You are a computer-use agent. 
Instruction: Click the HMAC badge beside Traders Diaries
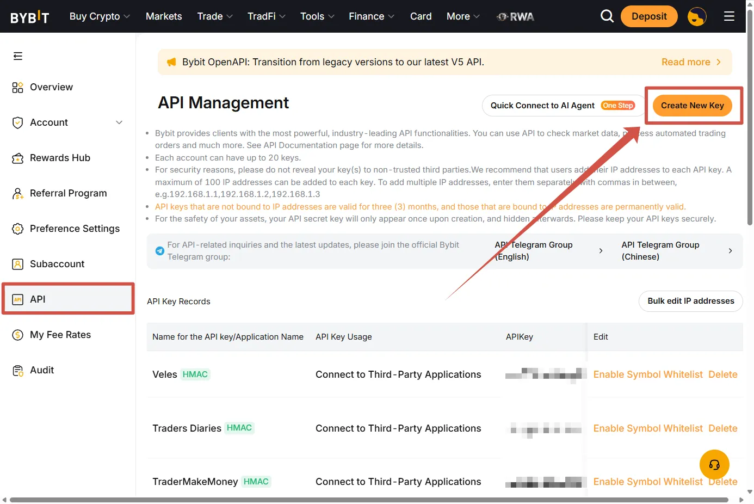pyautogui.click(x=239, y=428)
